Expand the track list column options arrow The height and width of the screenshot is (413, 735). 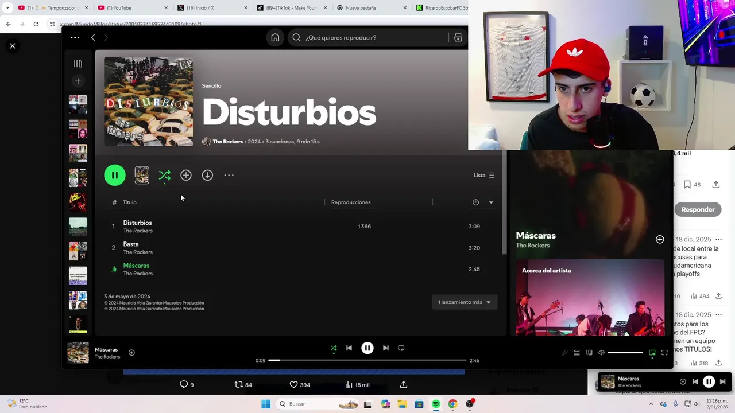point(491,202)
